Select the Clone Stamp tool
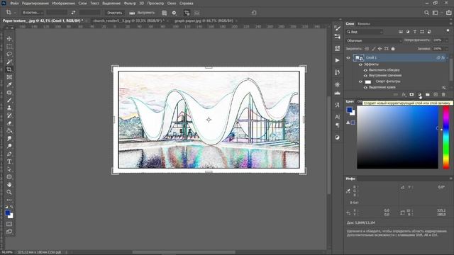The width and height of the screenshot is (454, 255). click(9, 108)
